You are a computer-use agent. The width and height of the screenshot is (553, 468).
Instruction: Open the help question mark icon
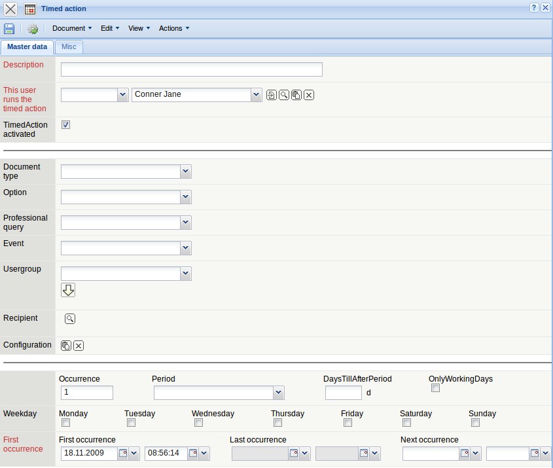click(534, 8)
